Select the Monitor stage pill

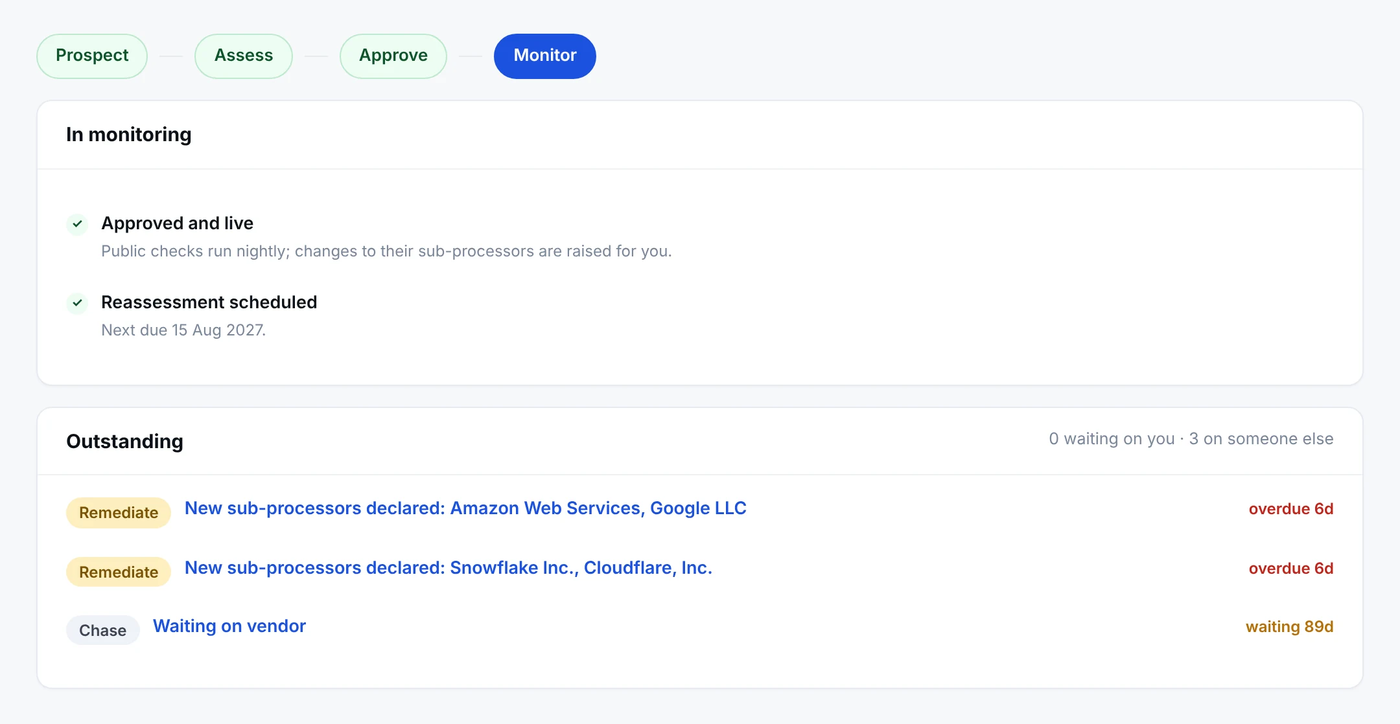tap(545, 56)
